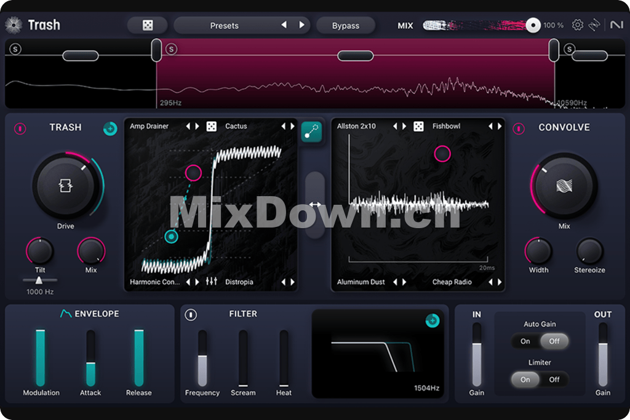Click the 295Hz band crossover handle

pos(156,50)
